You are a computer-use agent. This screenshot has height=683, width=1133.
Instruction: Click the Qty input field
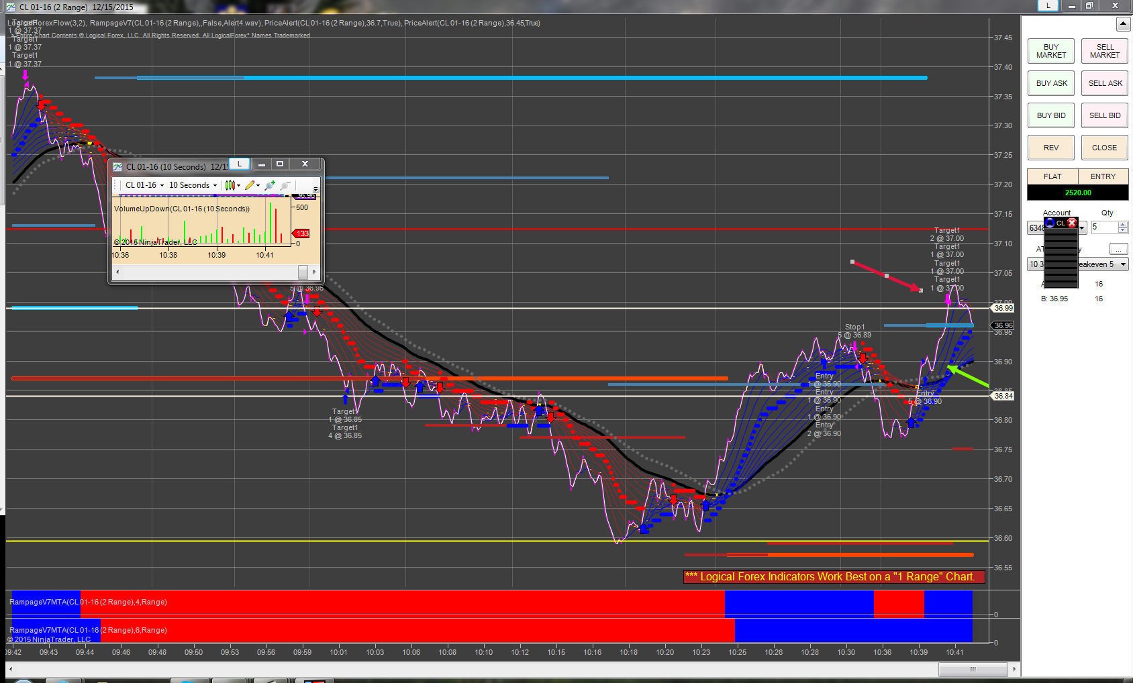pyautogui.click(x=1104, y=227)
